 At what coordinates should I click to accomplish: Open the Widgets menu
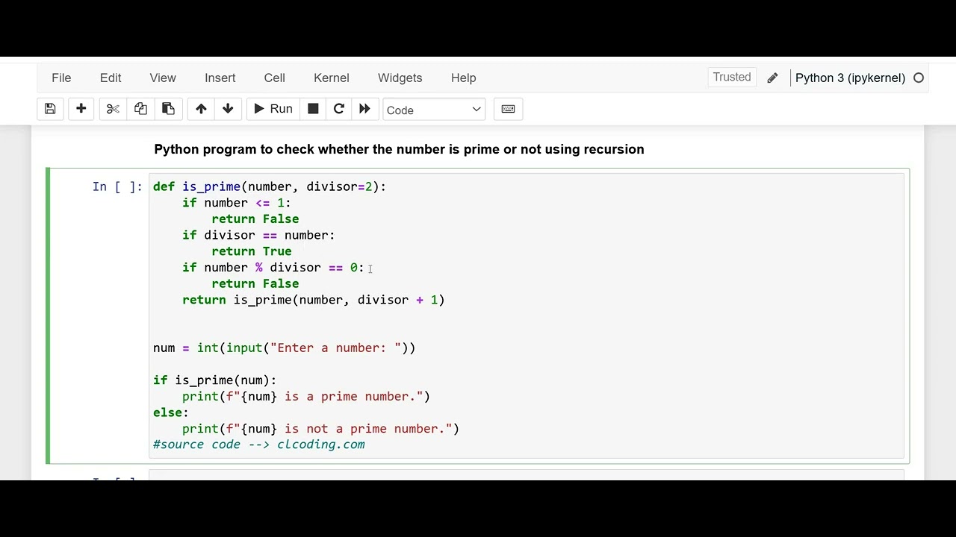(400, 78)
